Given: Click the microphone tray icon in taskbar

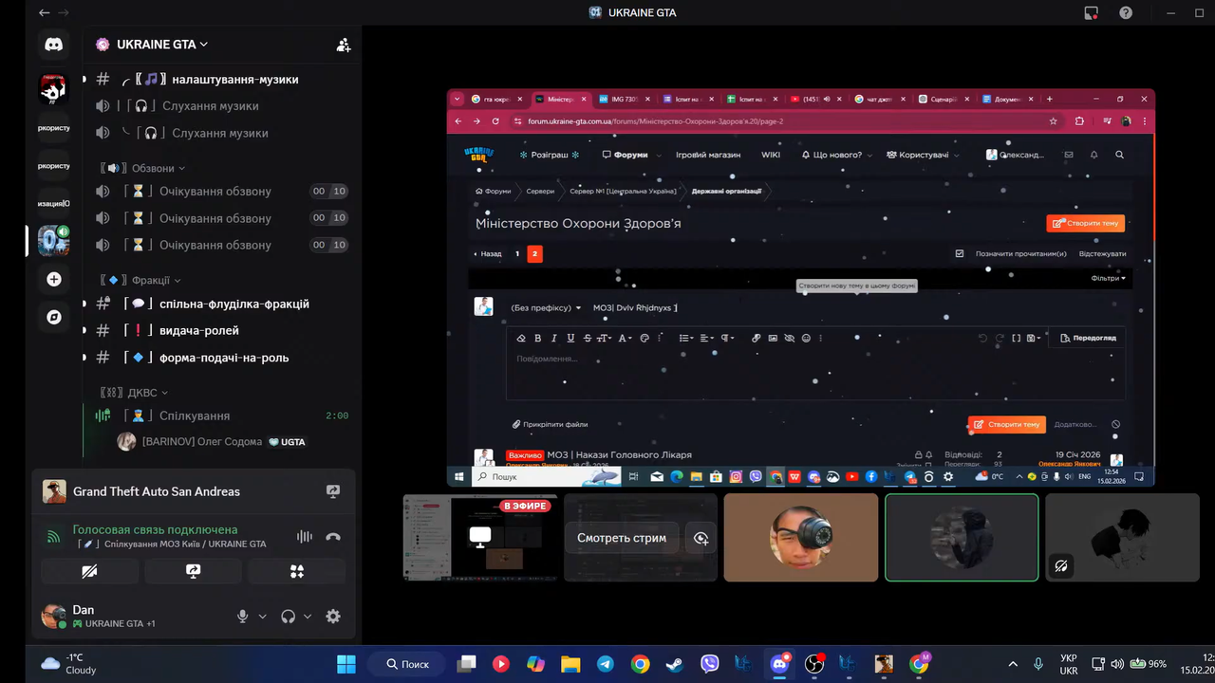Looking at the screenshot, I should click(x=1038, y=664).
